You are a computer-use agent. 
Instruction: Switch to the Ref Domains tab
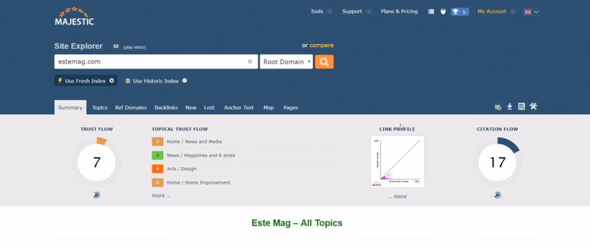tap(131, 108)
